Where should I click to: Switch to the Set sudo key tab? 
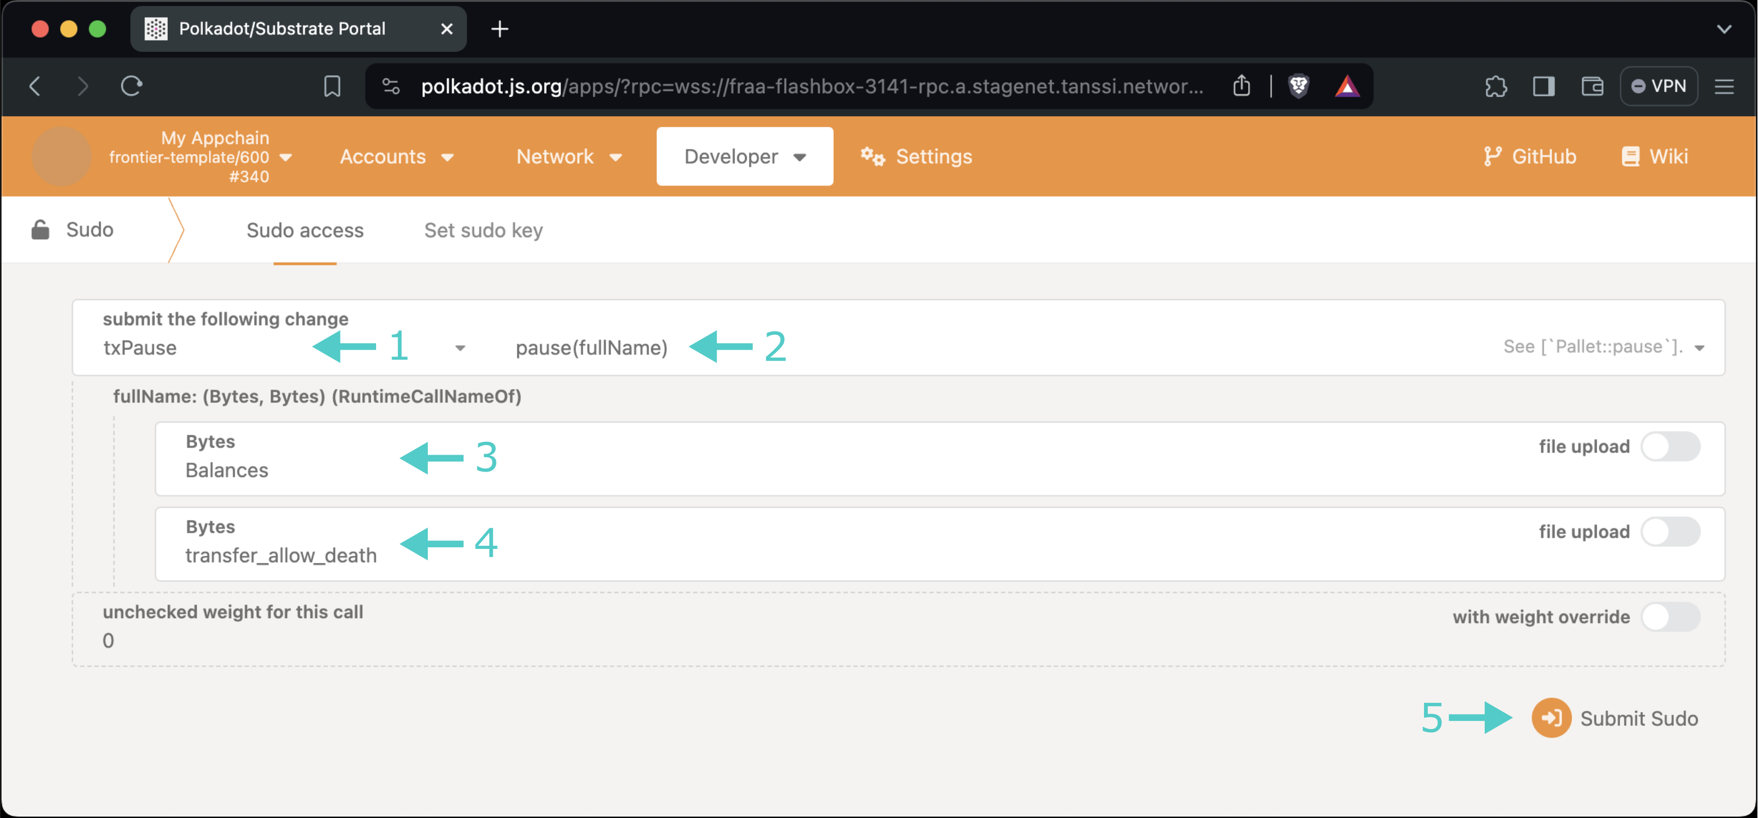(x=482, y=231)
